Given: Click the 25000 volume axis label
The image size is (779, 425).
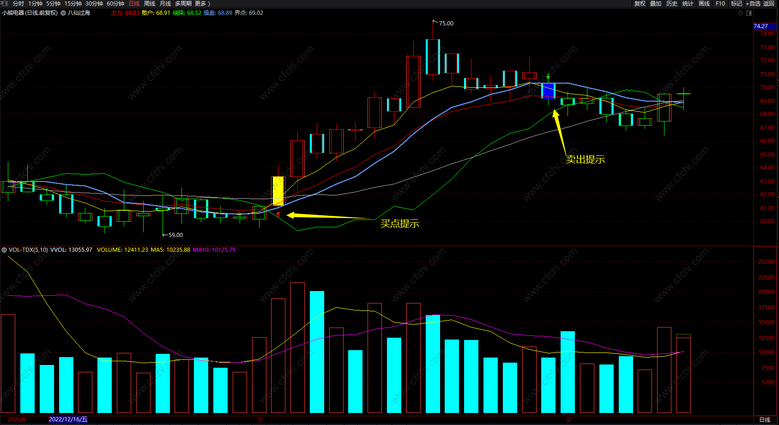Looking at the screenshot, I should (x=767, y=262).
